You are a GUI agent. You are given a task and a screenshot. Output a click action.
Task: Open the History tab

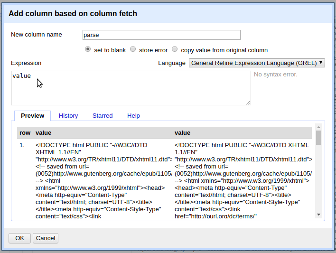pos(68,115)
